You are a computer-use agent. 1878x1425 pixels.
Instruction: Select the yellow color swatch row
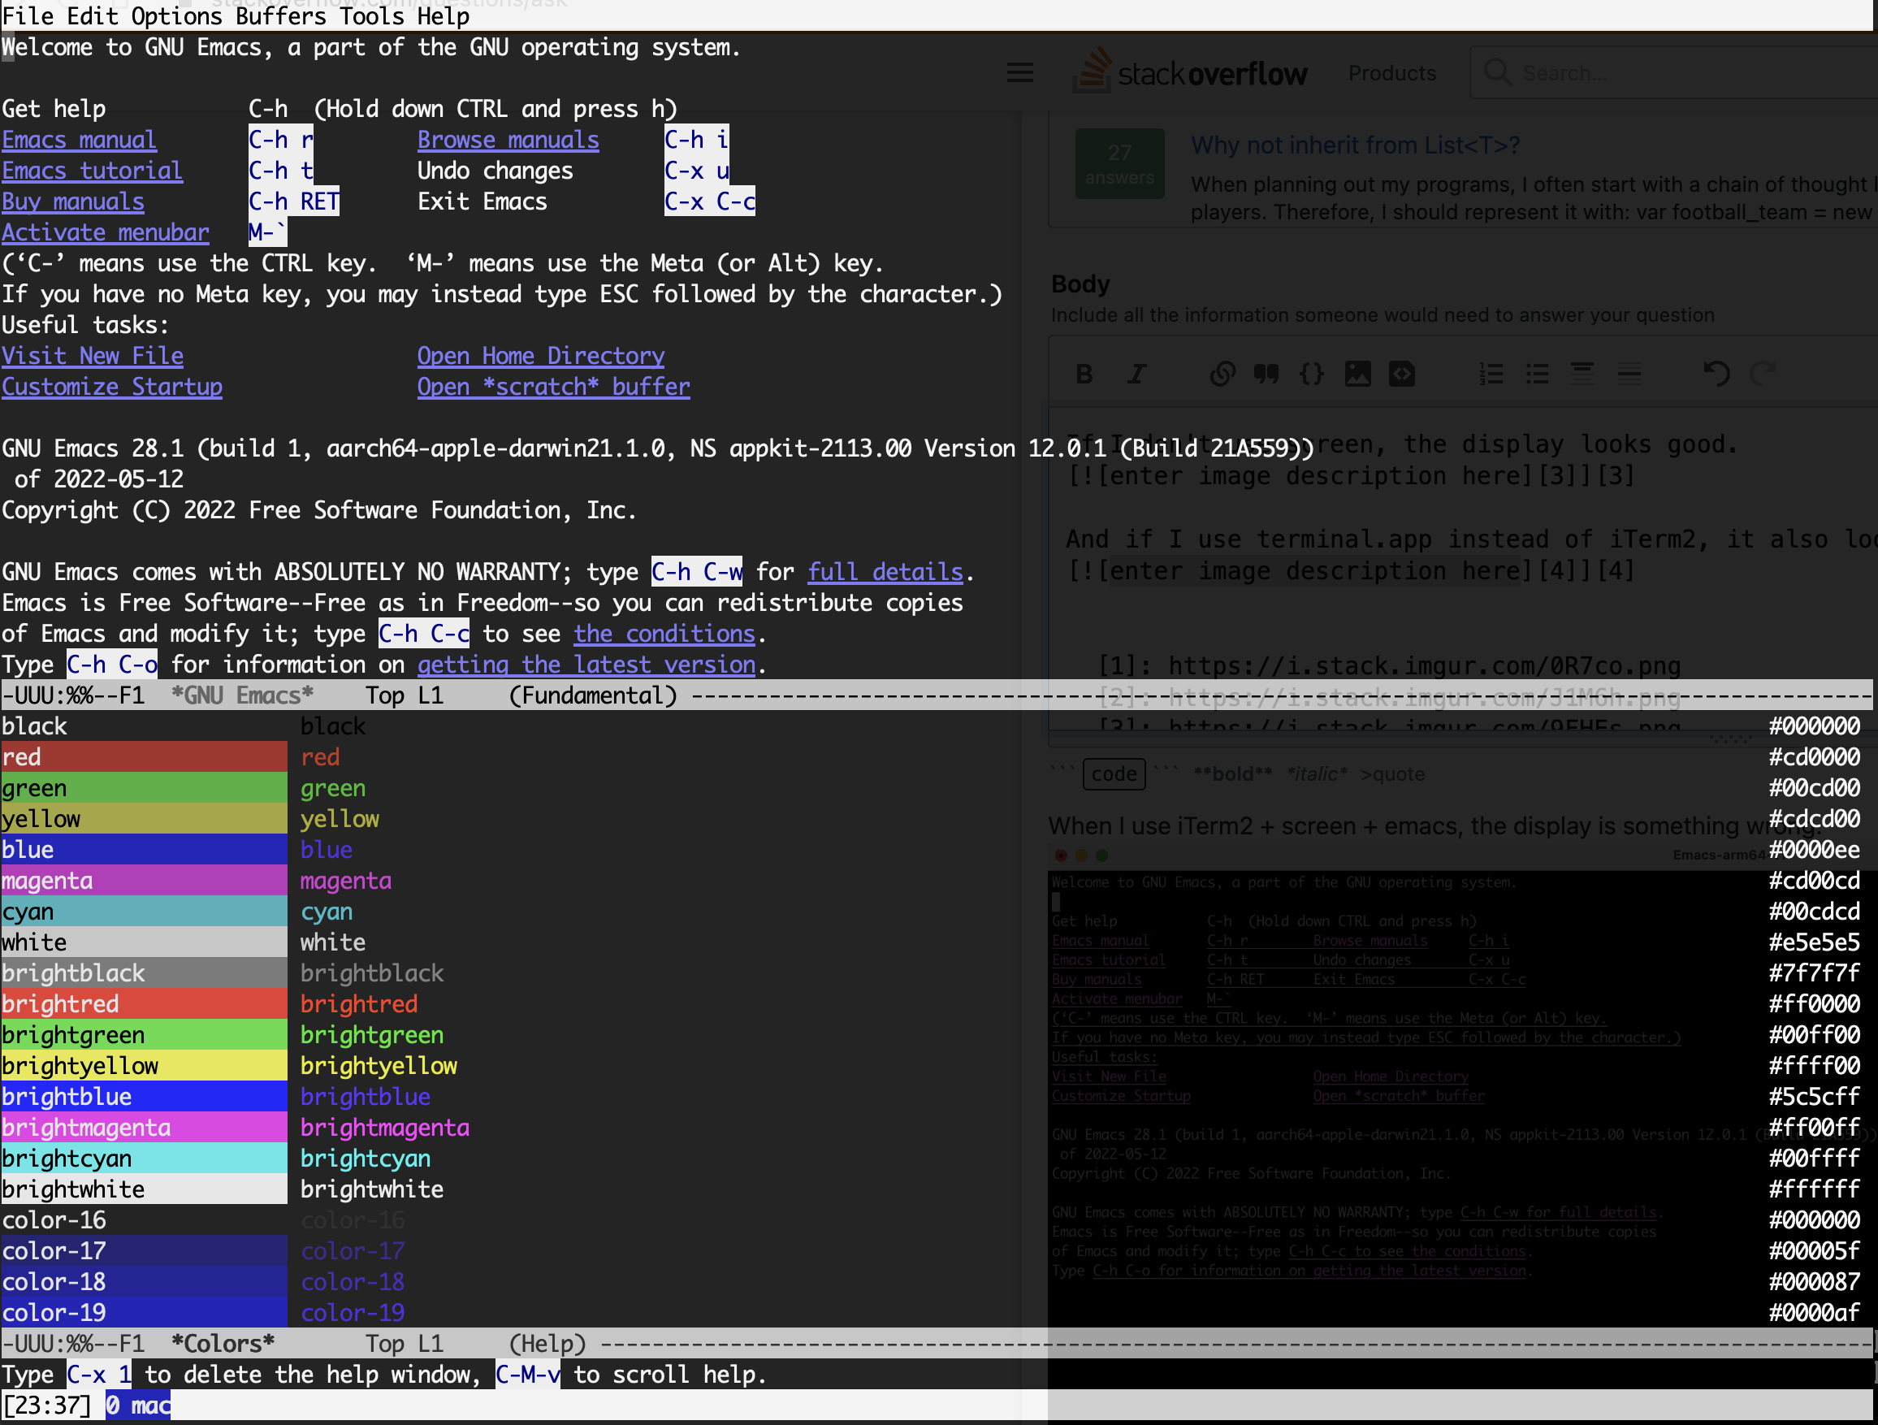145,819
